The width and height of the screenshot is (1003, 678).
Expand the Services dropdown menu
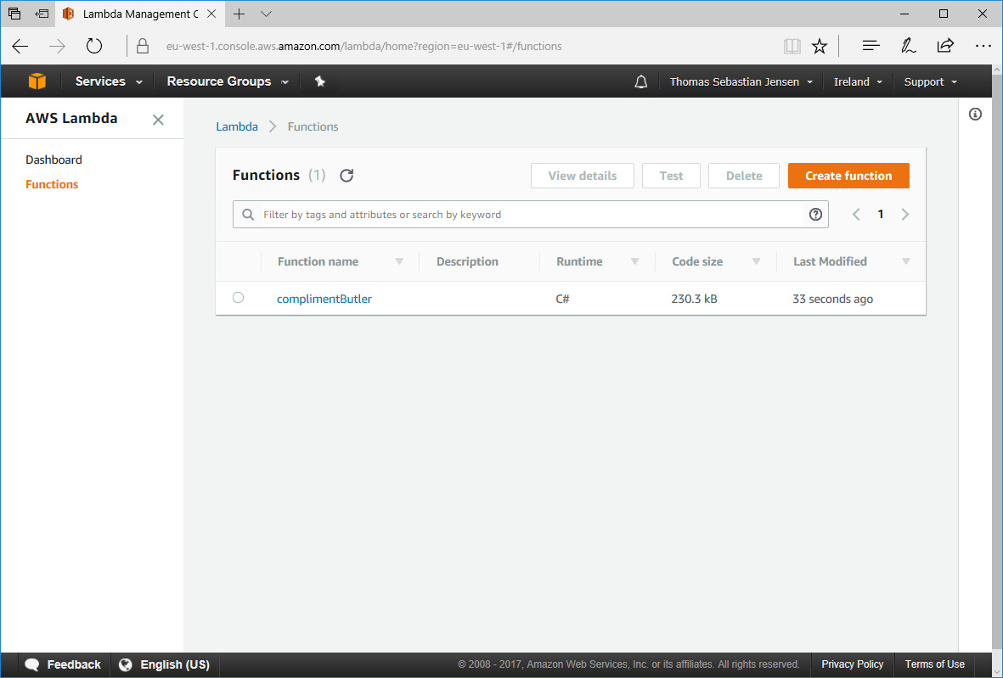point(109,81)
